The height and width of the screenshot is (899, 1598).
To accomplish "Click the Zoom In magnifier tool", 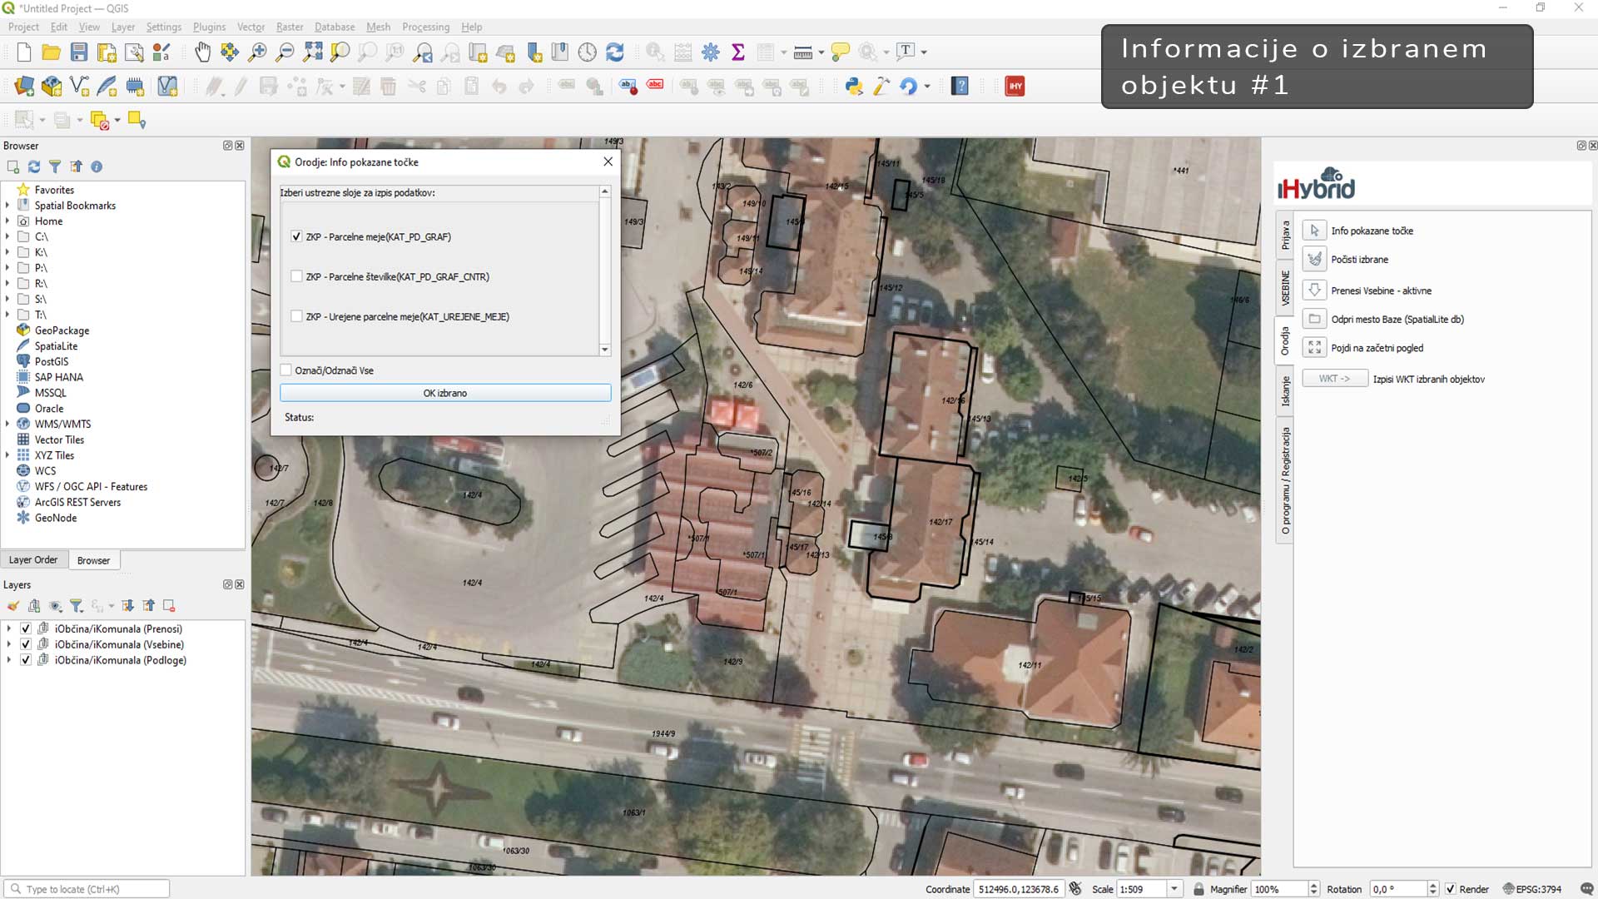I will 257,52.
